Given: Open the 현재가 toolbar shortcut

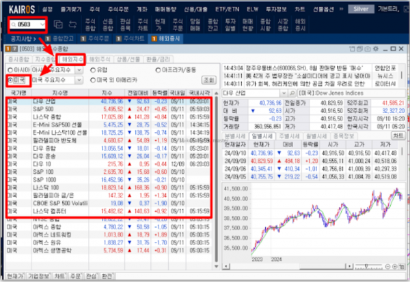Looking at the screenshot, I should coord(160,25).
